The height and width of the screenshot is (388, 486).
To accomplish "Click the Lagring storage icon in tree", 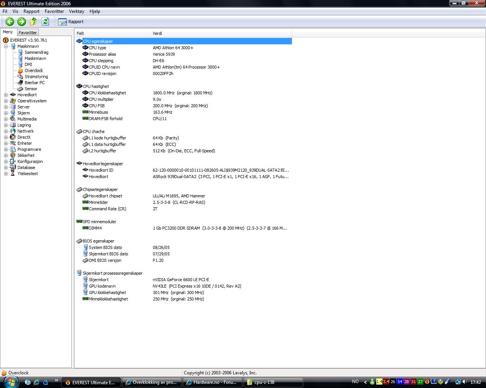I will [x=13, y=125].
